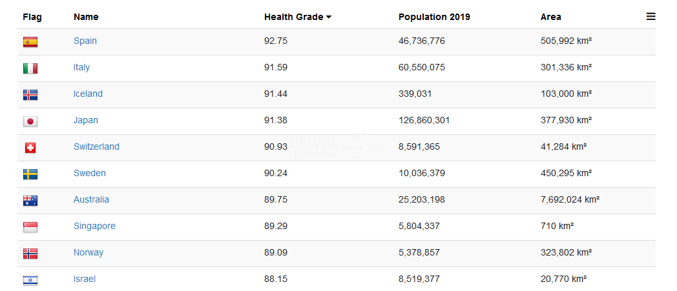Click the Sweden flag icon
Viewport: 677px width, 291px height.
30,174
